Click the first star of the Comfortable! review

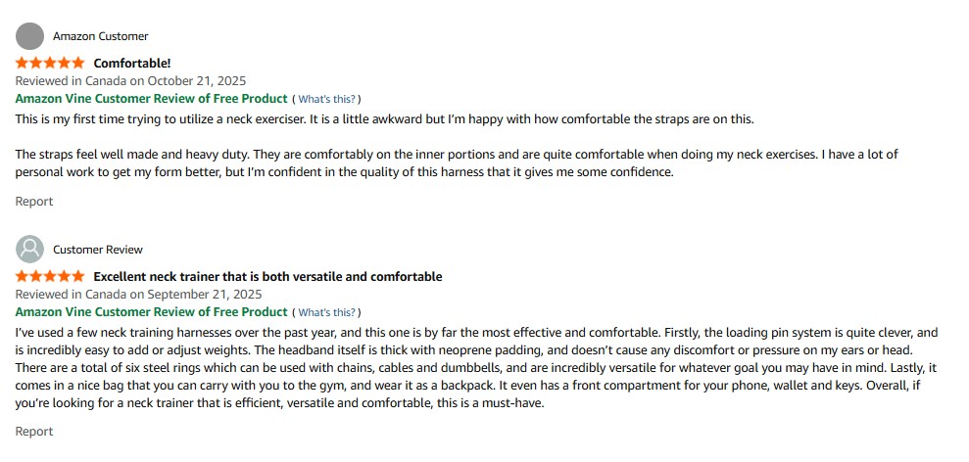click(x=23, y=64)
